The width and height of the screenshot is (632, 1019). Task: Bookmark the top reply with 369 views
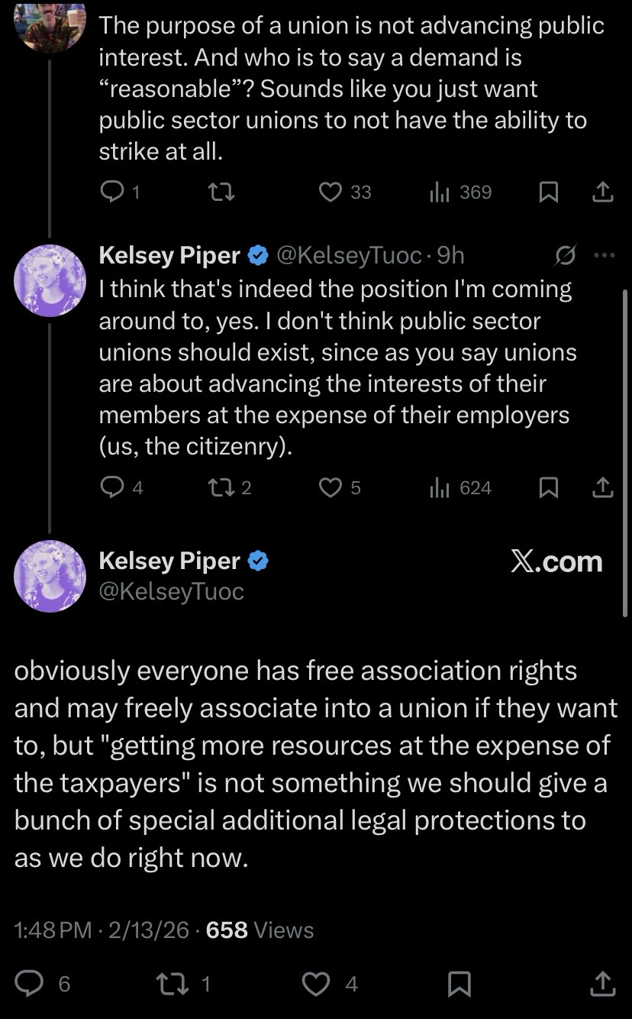(x=548, y=192)
